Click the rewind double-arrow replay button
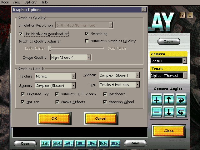Viewport: 200px width, 150px height. (x=57, y=143)
